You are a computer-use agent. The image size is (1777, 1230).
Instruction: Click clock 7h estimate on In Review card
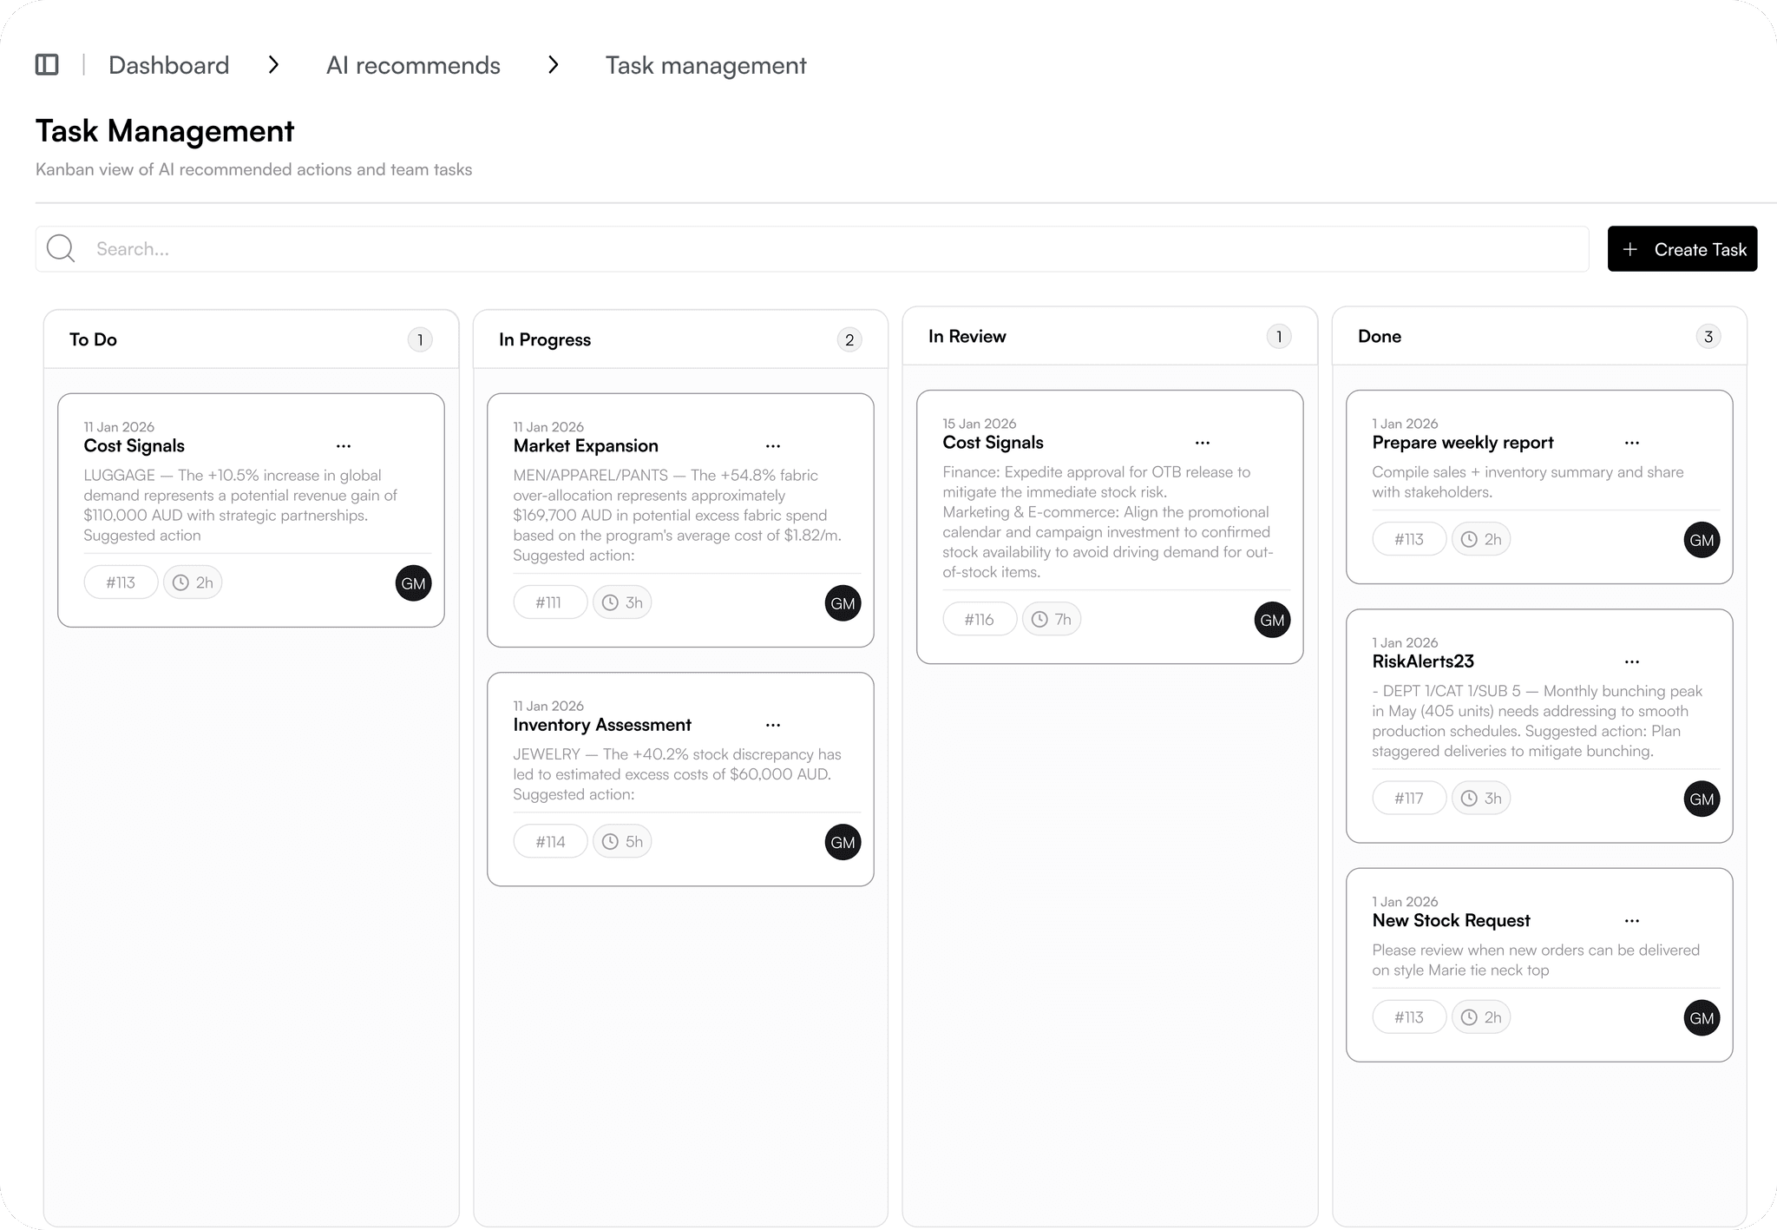coord(1051,620)
